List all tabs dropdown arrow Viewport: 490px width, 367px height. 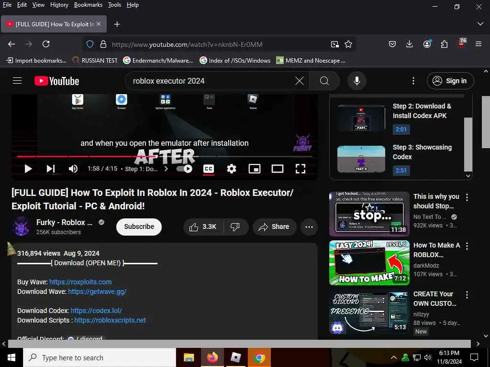click(480, 24)
